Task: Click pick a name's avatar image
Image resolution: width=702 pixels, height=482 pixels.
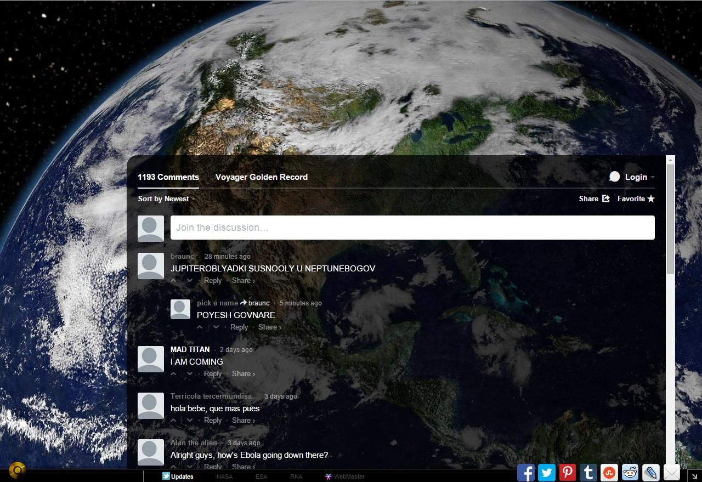Action: 180,309
